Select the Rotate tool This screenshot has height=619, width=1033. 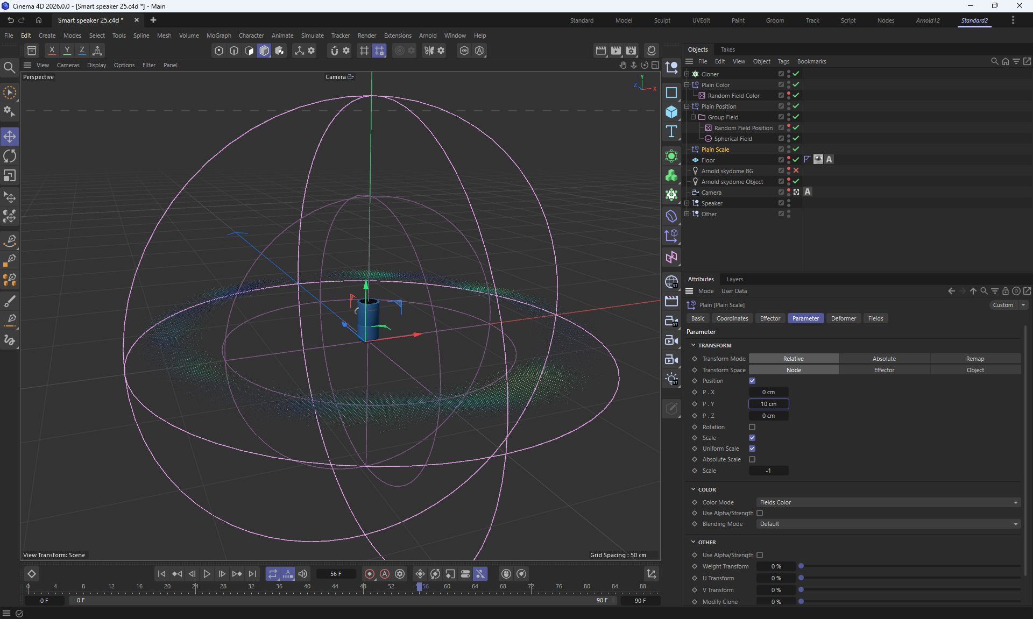point(10,156)
